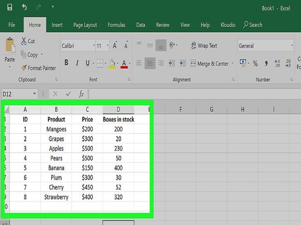
Task: Expand the font color palette arrow
Action: [130, 63]
